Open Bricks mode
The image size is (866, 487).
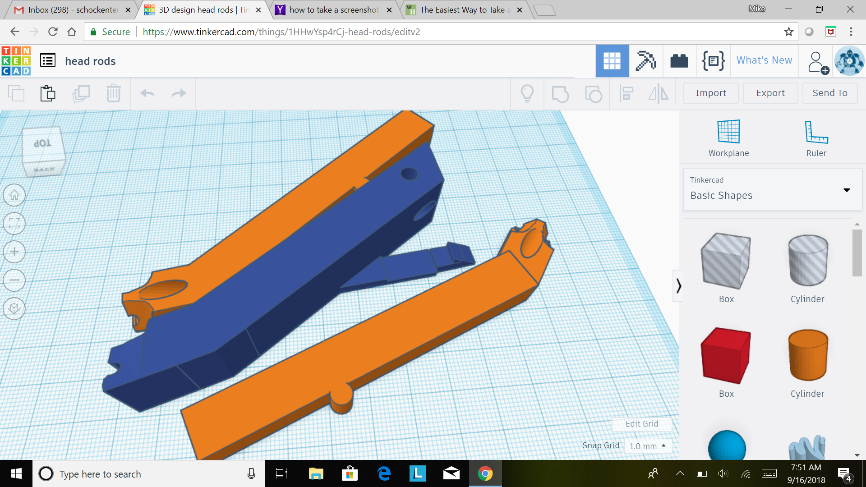pos(679,61)
